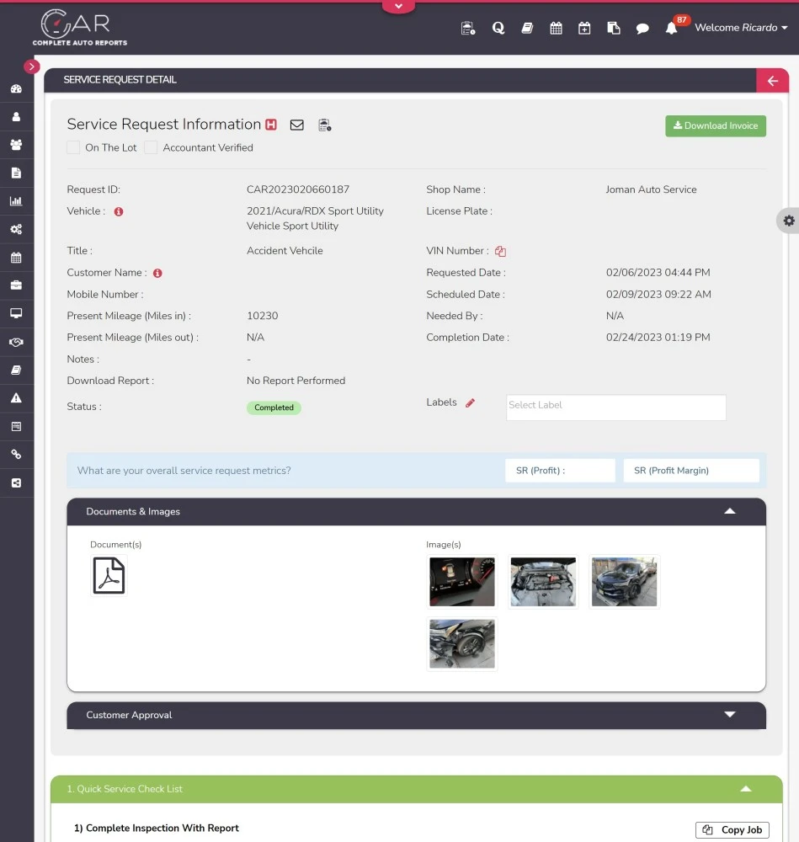
Task: Click the car clipboard icon in top bar
Action: pos(468,28)
